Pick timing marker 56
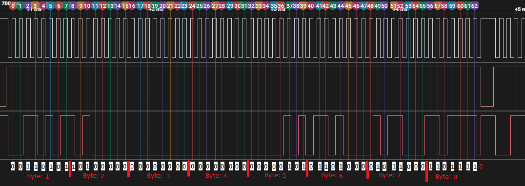The width and height of the screenshot is (525, 186). [x=430, y=6]
